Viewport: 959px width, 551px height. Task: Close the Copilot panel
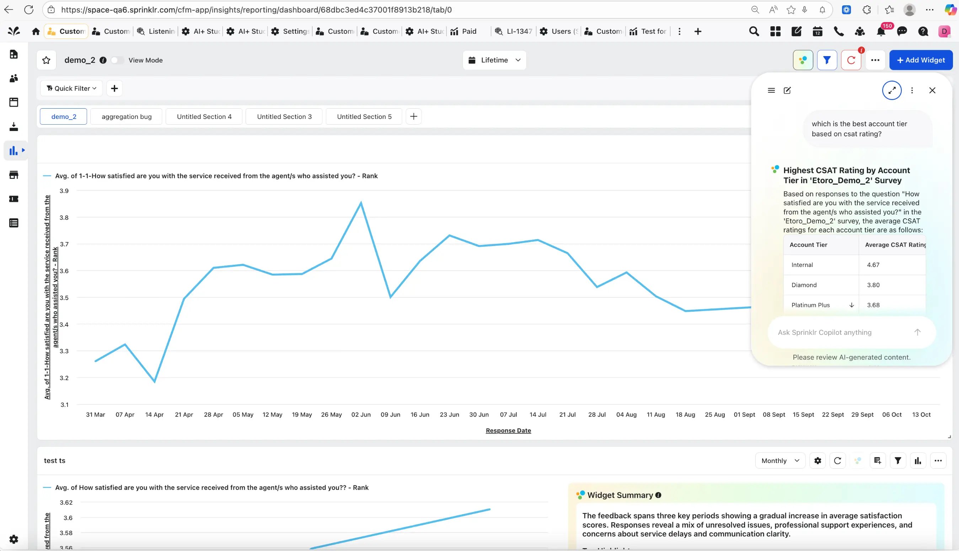(932, 91)
